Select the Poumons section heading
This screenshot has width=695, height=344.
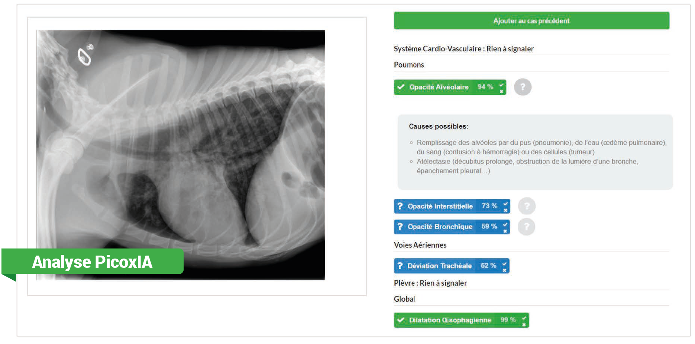[409, 65]
